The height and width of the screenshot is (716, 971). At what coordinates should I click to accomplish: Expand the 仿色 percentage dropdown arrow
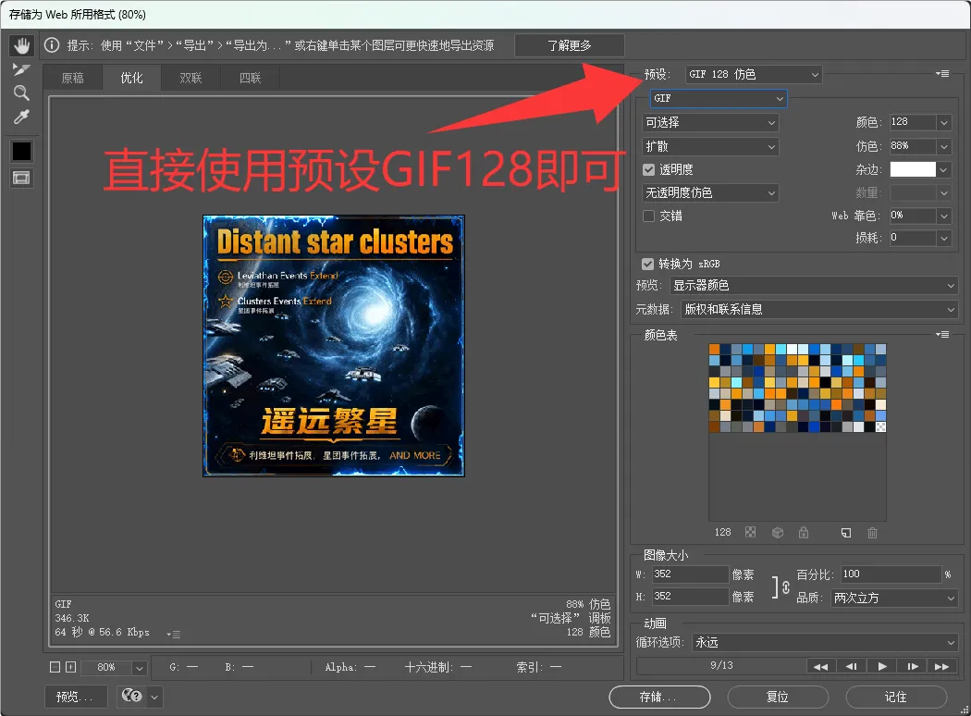coord(944,147)
